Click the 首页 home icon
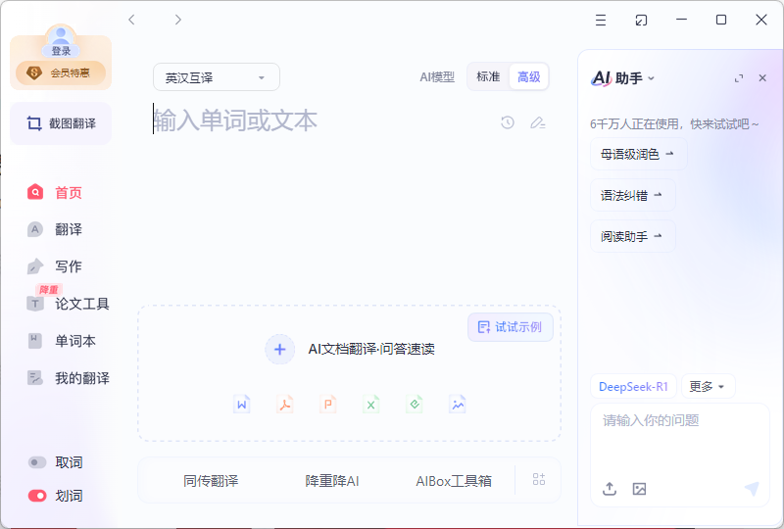Screen dimensions: 784x529 coord(35,192)
